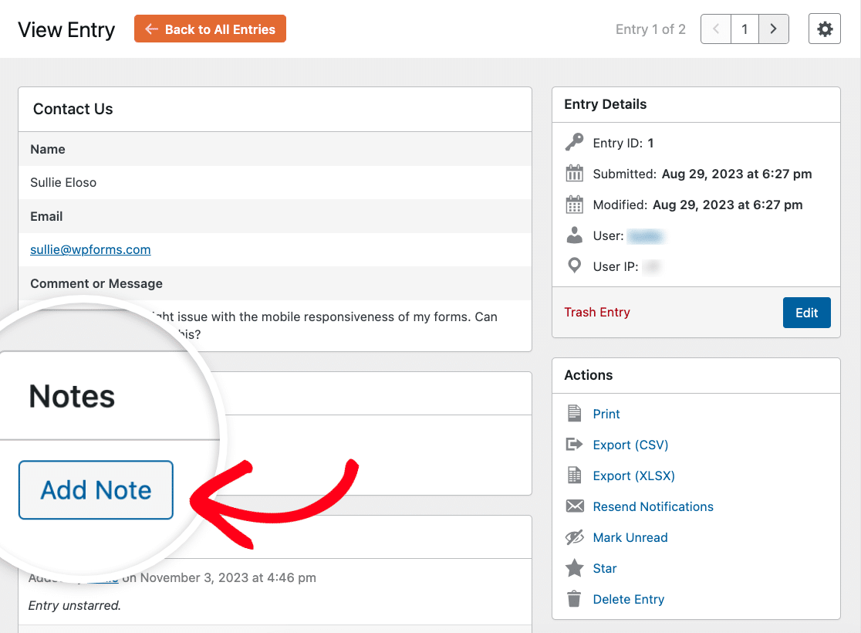This screenshot has width=861, height=633.
Task: Click the trash can icon for Delete Entry
Action: tap(574, 598)
